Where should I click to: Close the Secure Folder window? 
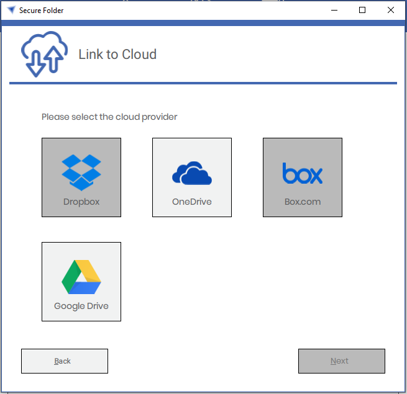391,10
